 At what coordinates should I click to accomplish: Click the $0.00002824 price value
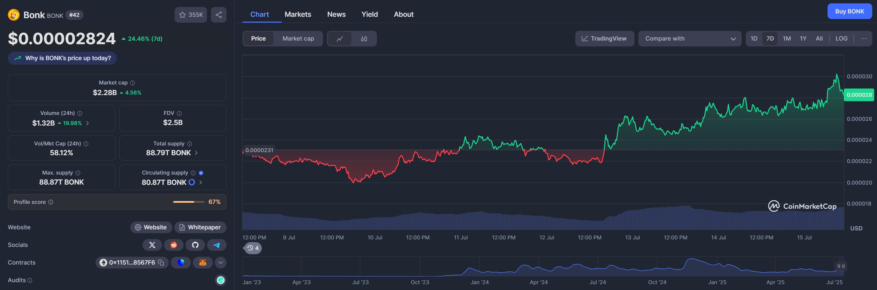[x=62, y=39]
